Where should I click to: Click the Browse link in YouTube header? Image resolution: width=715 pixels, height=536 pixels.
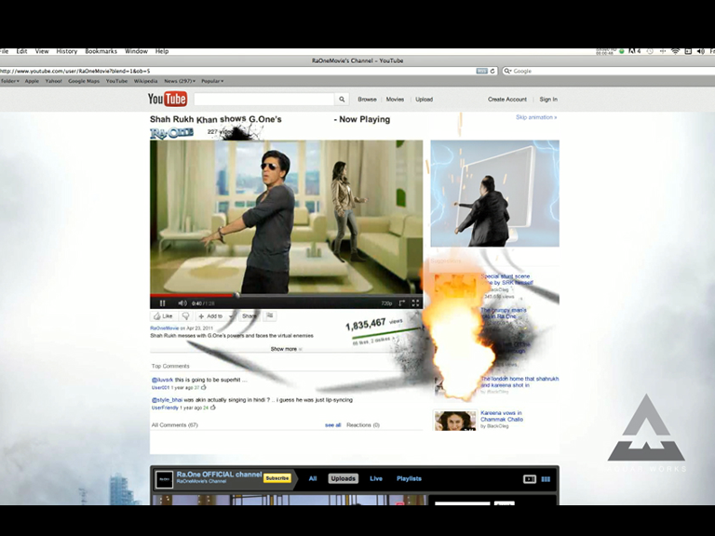(x=367, y=100)
